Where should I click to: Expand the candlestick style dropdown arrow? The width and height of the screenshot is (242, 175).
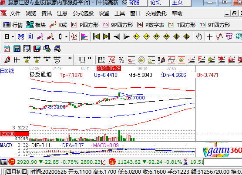click(66, 36)
